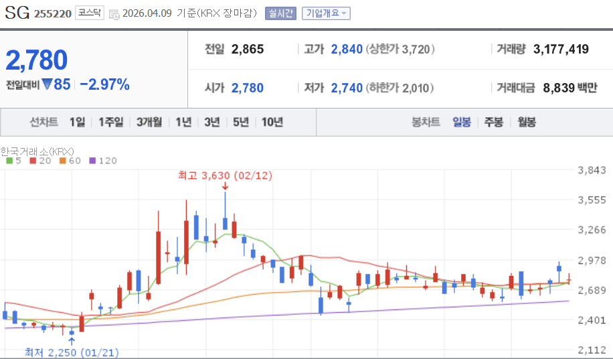Switch to 월봉 monthly candle chart
613x359 pixels.
pyautogui.click(x=527, y=122)
